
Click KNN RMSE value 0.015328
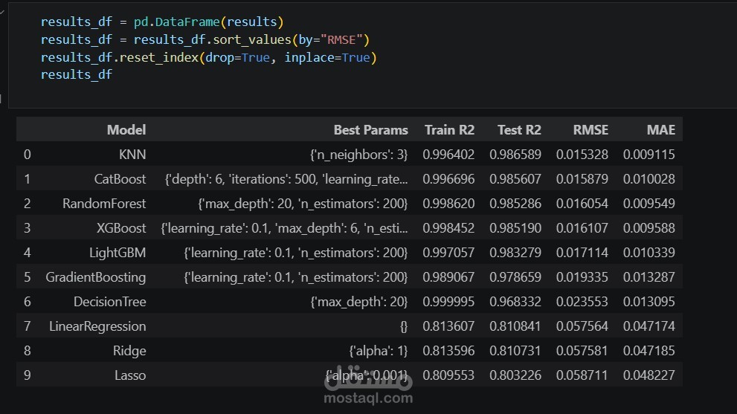(x=582, y=155)
